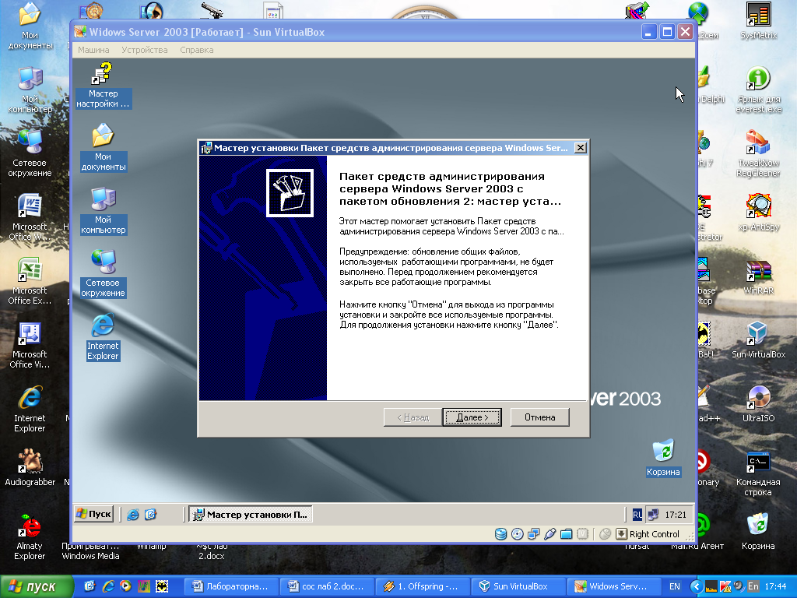Select Корзина icon on guest desktop
The image size is (797, 598).
(x=663, y=458)
